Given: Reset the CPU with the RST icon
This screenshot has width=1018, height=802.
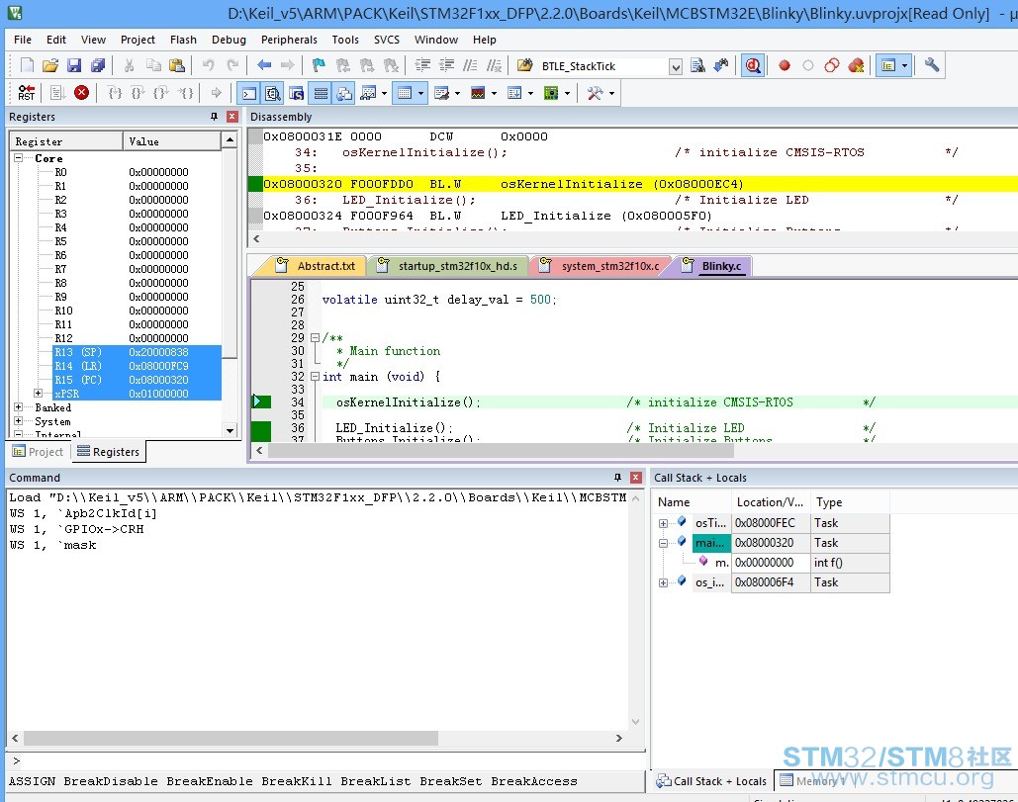Looking at the screenshot, I should coord(27,93).
